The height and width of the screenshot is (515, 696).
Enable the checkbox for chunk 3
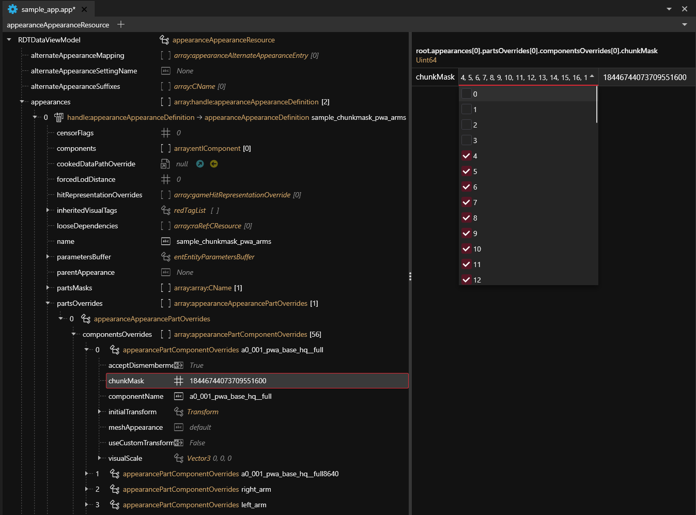467,141
